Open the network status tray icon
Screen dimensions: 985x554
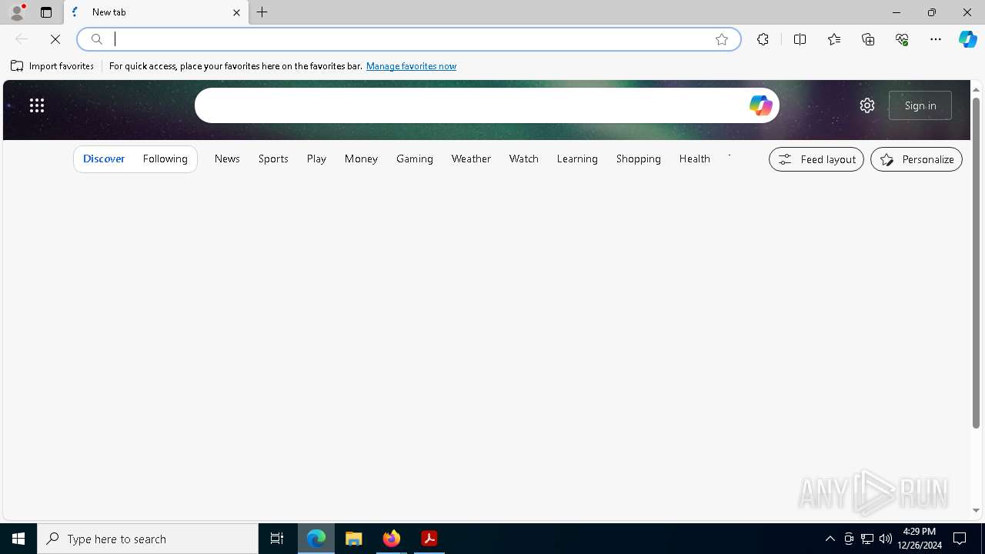(x=867, y=539)
